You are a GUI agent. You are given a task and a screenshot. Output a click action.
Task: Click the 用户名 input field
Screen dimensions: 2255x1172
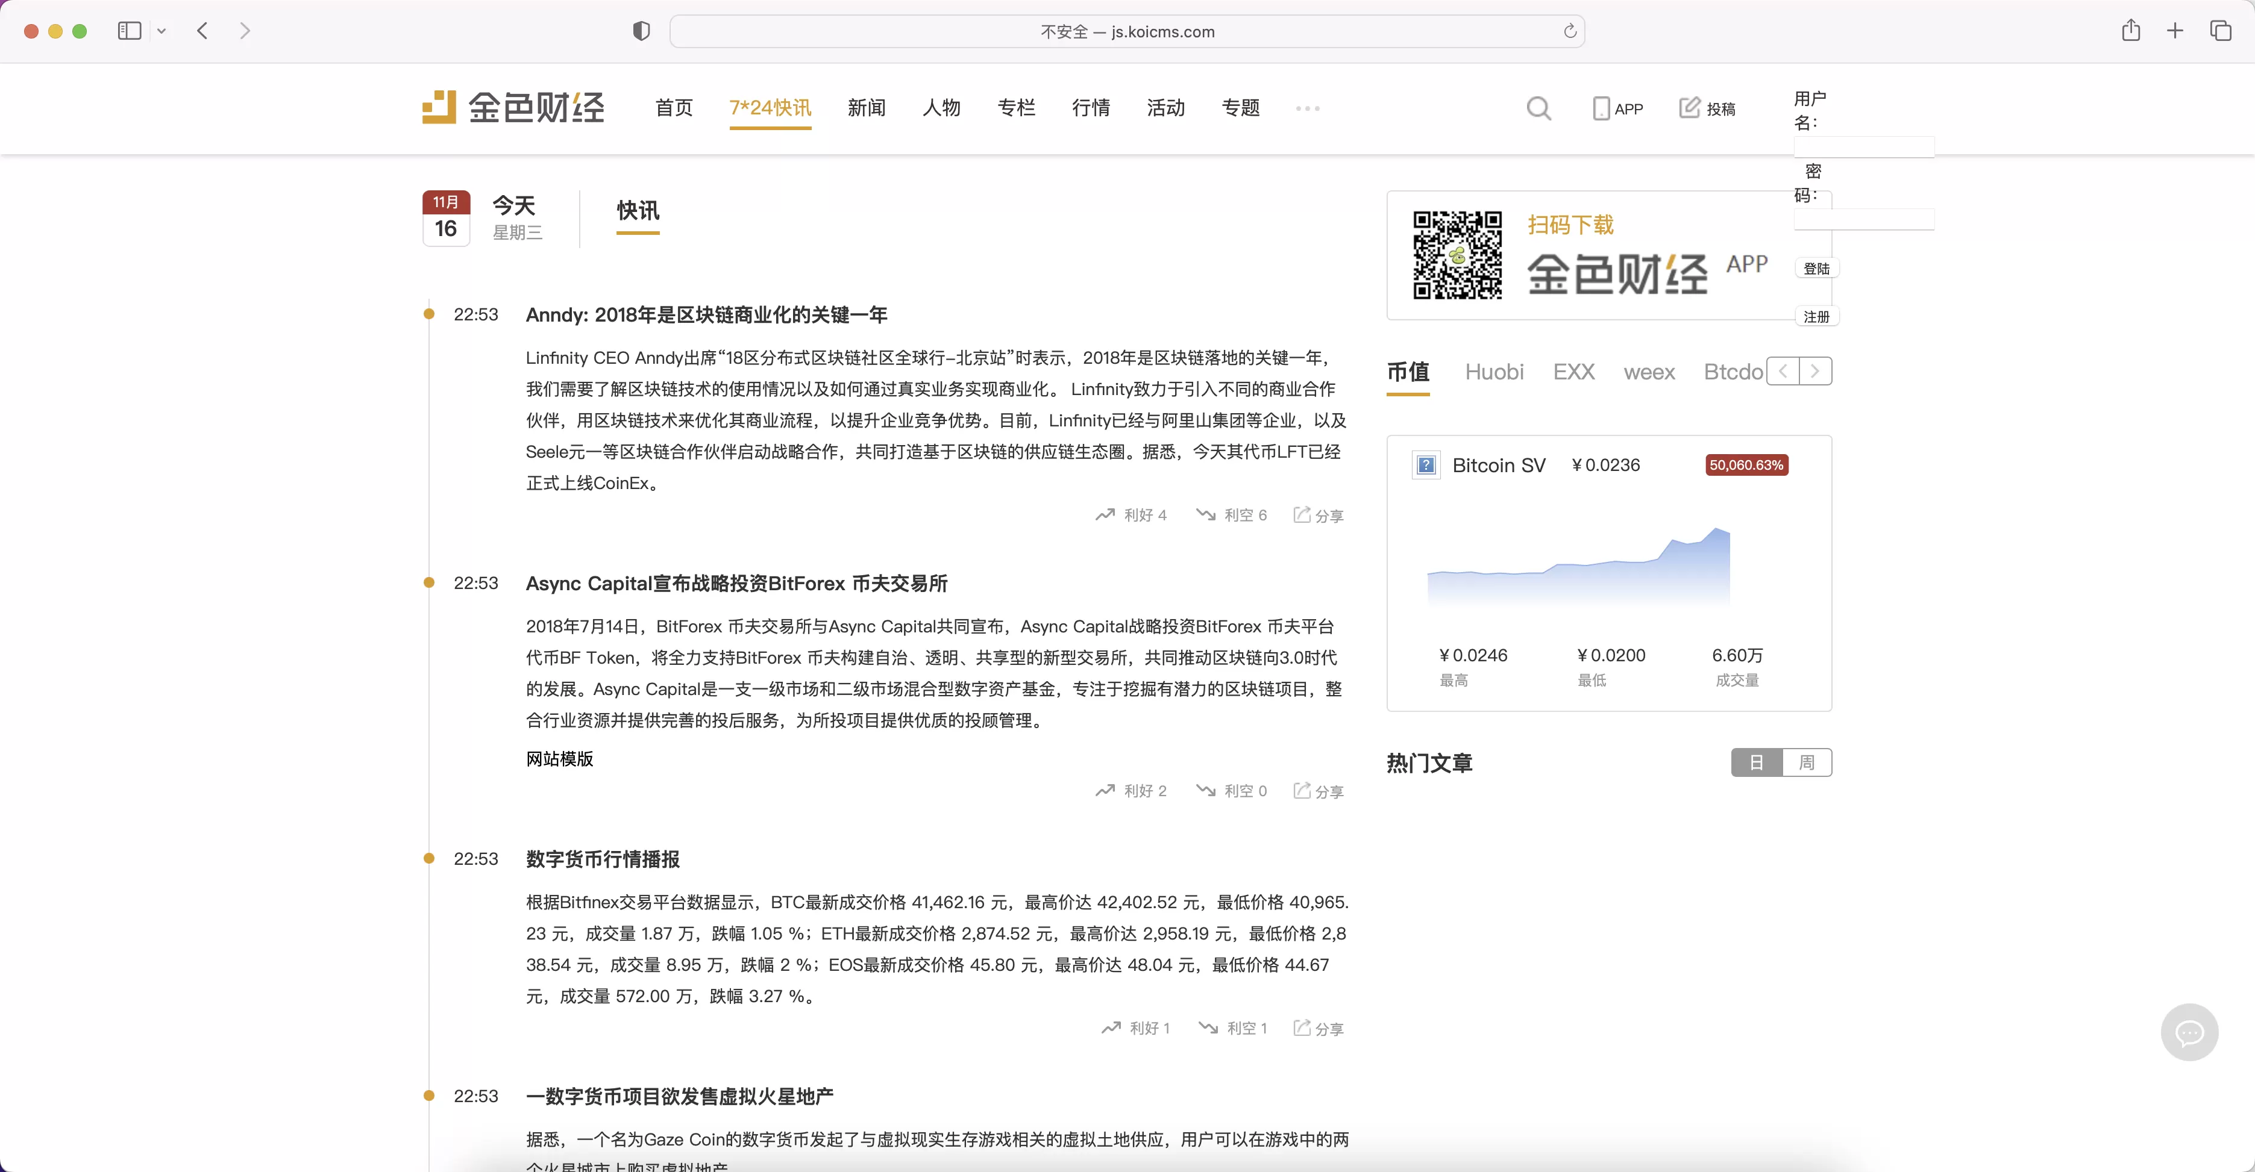1864,146
